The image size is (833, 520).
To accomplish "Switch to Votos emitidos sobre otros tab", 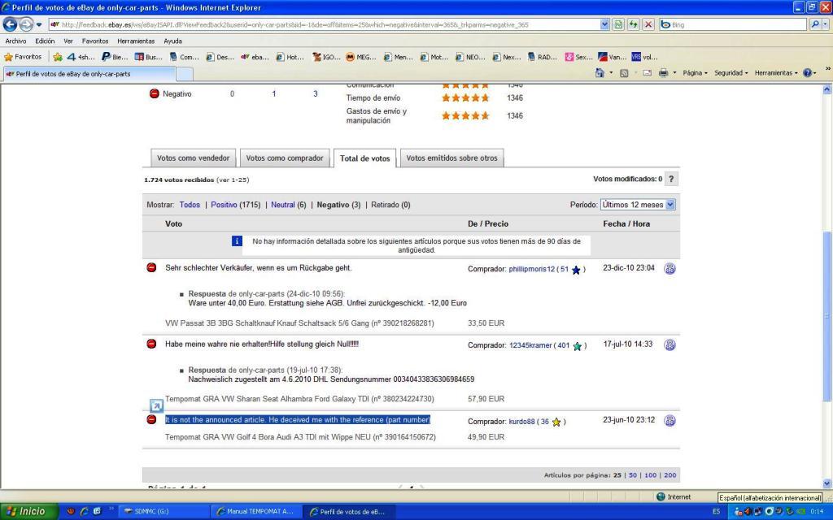I will click(x=452, y=158).
